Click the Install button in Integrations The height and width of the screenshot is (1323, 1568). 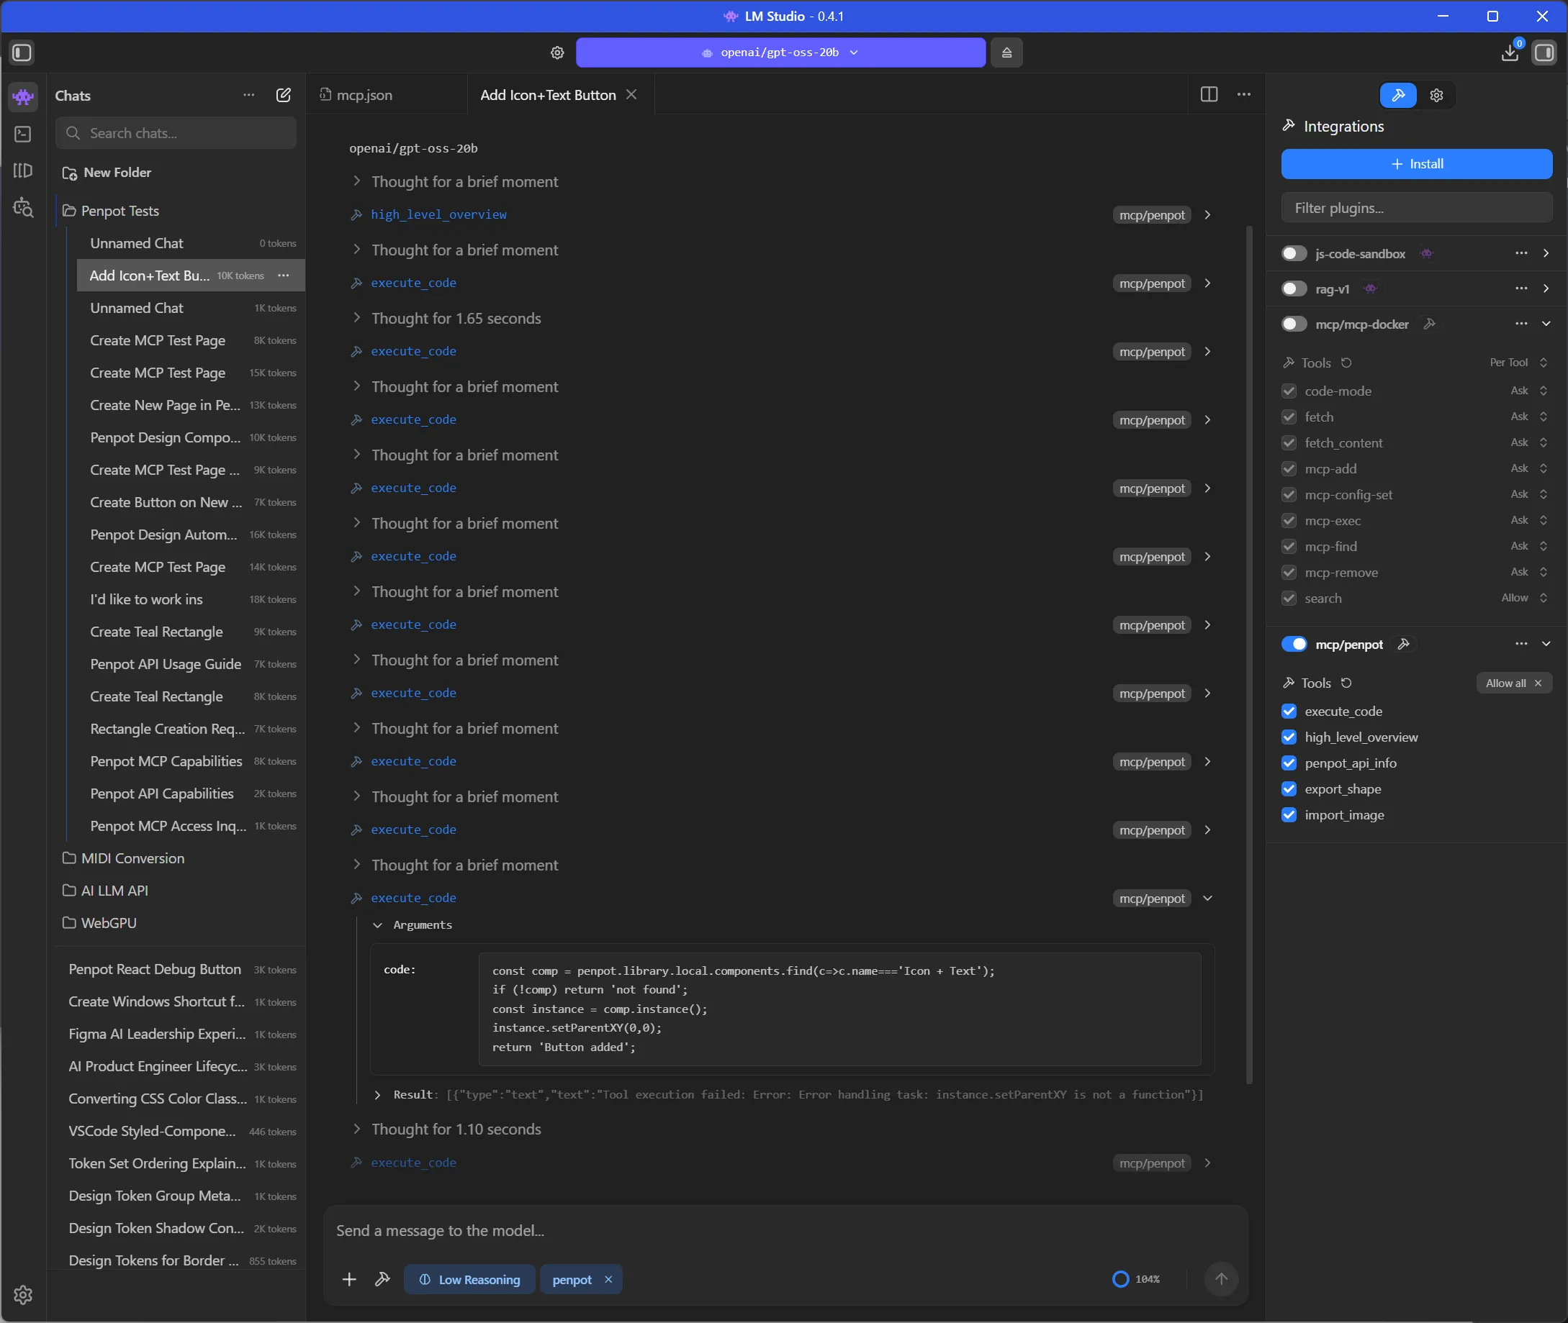1415,163
